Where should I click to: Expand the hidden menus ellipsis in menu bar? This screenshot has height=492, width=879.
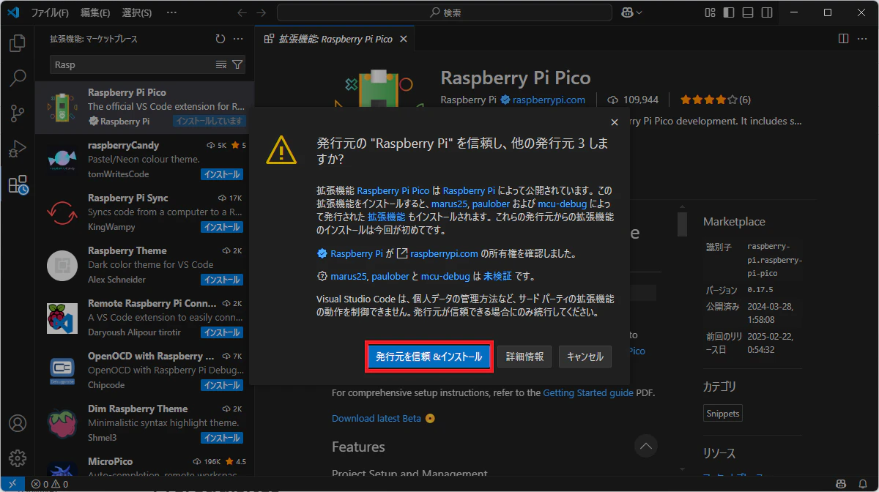click(x=171, y=12)
